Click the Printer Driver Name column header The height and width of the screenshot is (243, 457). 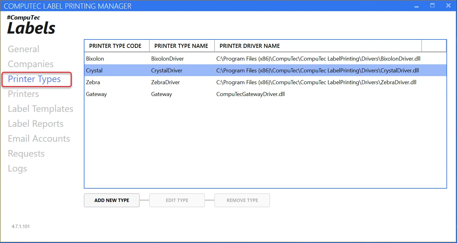(x=250, y=46)
